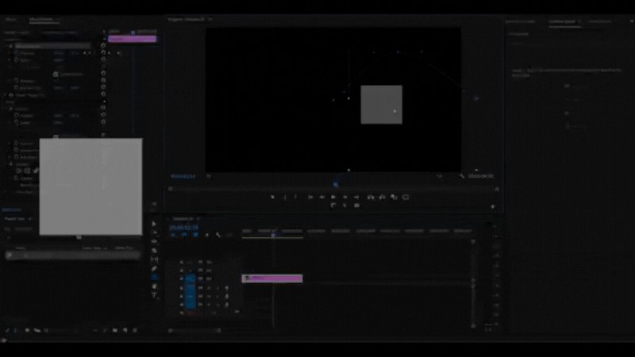Viewport: 635px width, 357px height.
Task: Toggle Linked Selection in timeline header
Action: pos(195,235)
